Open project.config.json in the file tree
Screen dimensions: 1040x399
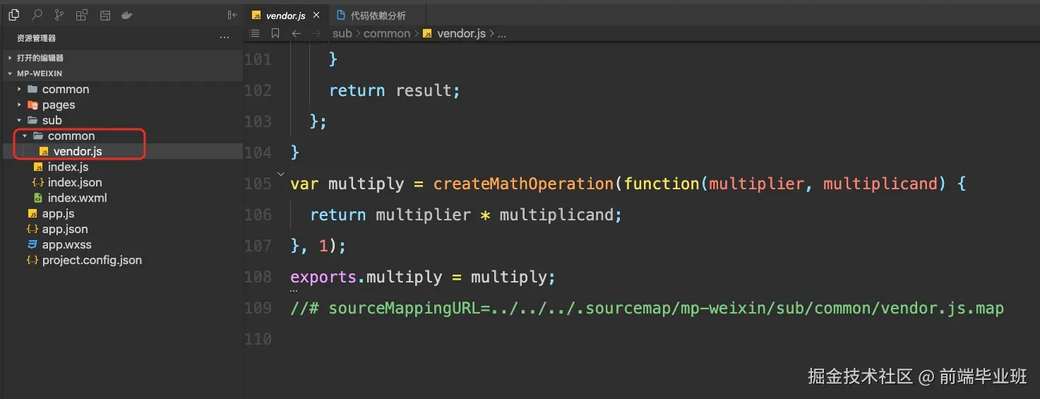pyautogui.click(x=121, y=260)
